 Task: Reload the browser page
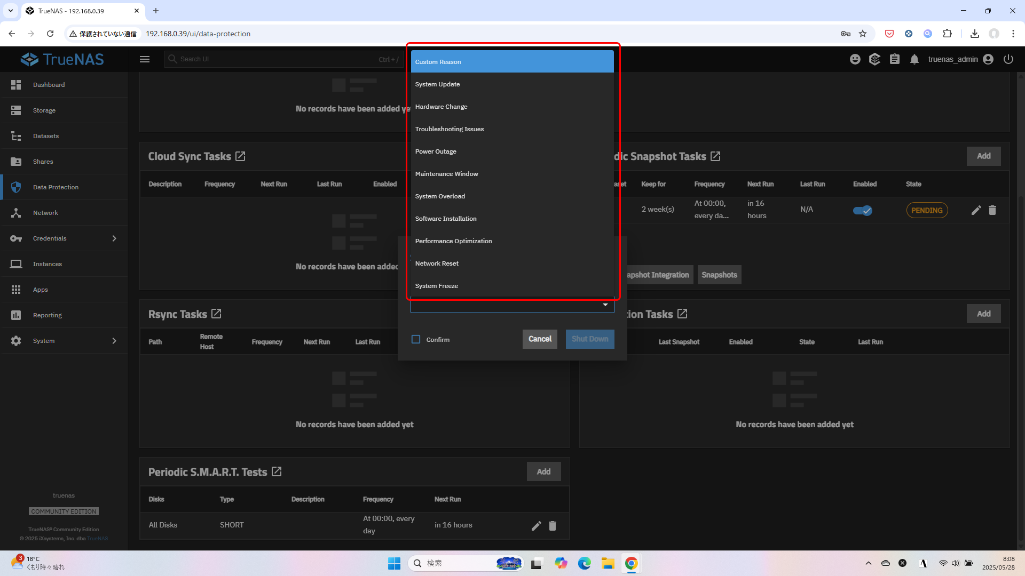coord(50,34)
